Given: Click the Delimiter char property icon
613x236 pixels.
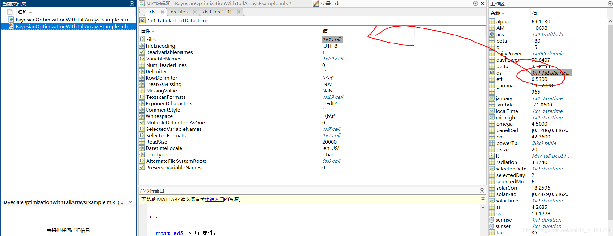Looking at the screenshot, I should click(142, 71).
